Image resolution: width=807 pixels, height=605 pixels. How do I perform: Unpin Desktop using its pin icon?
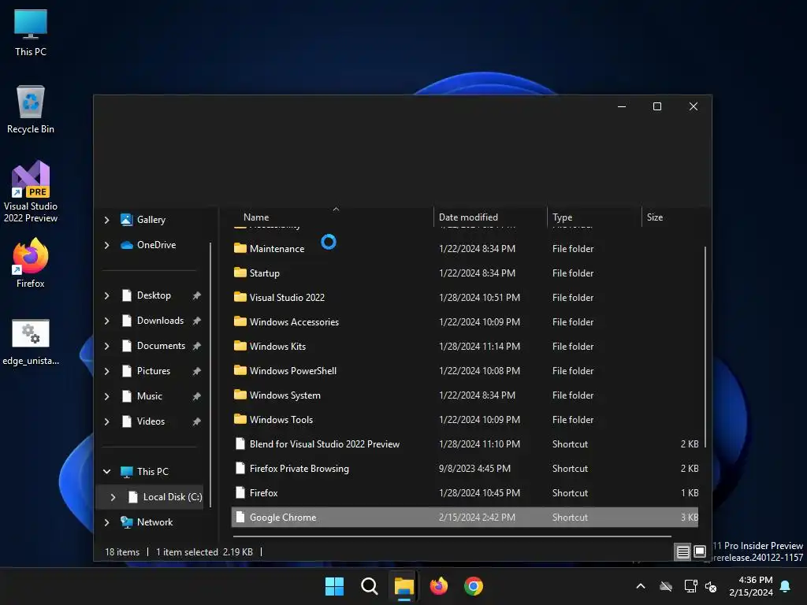pyautogui.click(x=196, y=296)
